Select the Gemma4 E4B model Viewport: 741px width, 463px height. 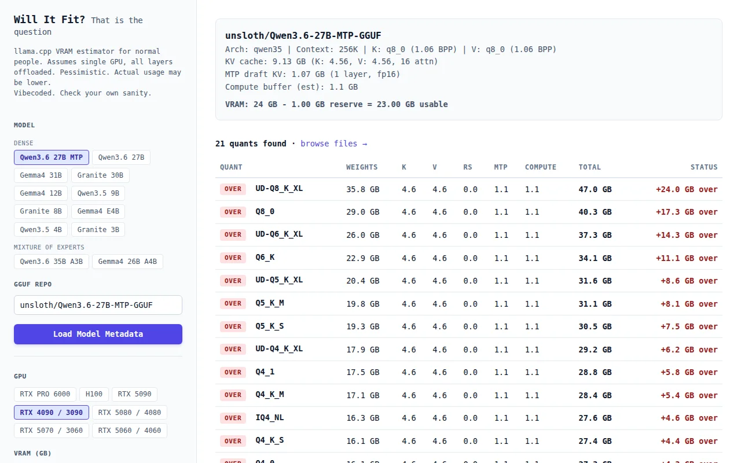(98, 211)
